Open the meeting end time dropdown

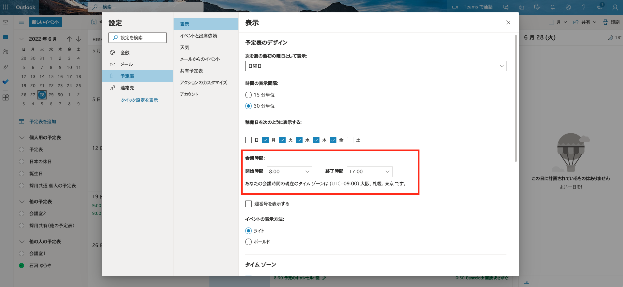coord(369,172)
